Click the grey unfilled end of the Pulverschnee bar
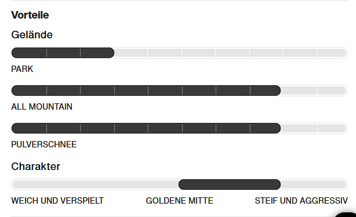The height and width of the screenshot is (217, 356). pos(314,128)
